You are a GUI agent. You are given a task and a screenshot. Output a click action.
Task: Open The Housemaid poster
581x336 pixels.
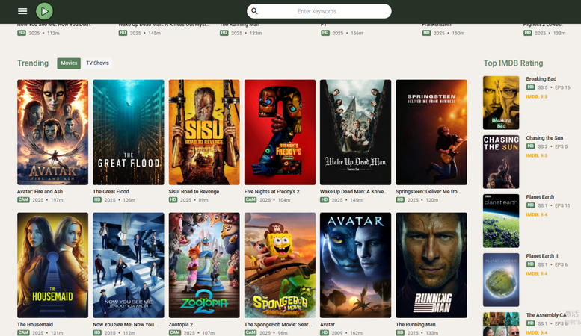[x=52, y=265]
